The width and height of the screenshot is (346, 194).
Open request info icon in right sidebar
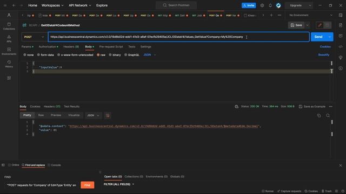click(x=341, y=68)
